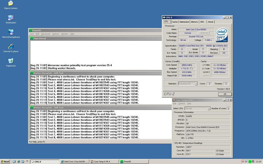This screenshot has height=164, width=263.
Task: Switch to Core Temp 0.95.4 taskbar button
Action: [104, 162]
